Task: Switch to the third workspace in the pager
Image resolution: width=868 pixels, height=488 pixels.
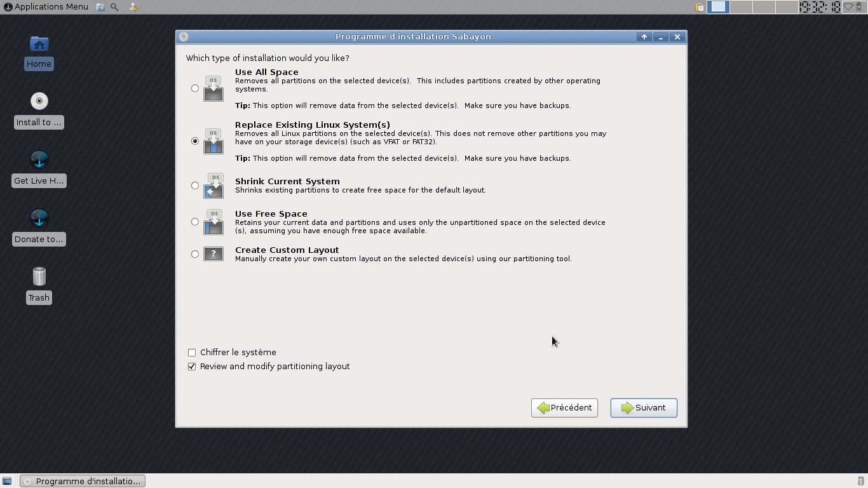Action: pyautogui.click(x=764, y=7)
